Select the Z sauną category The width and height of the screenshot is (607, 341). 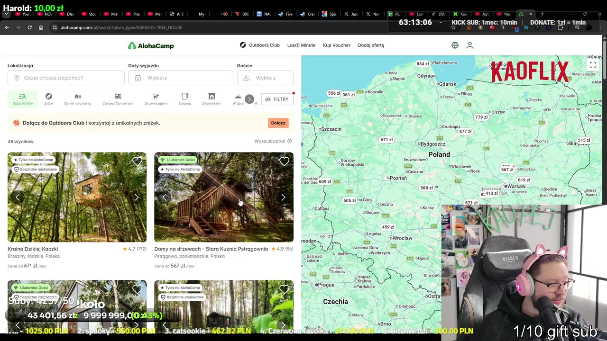tap(185, 99)
